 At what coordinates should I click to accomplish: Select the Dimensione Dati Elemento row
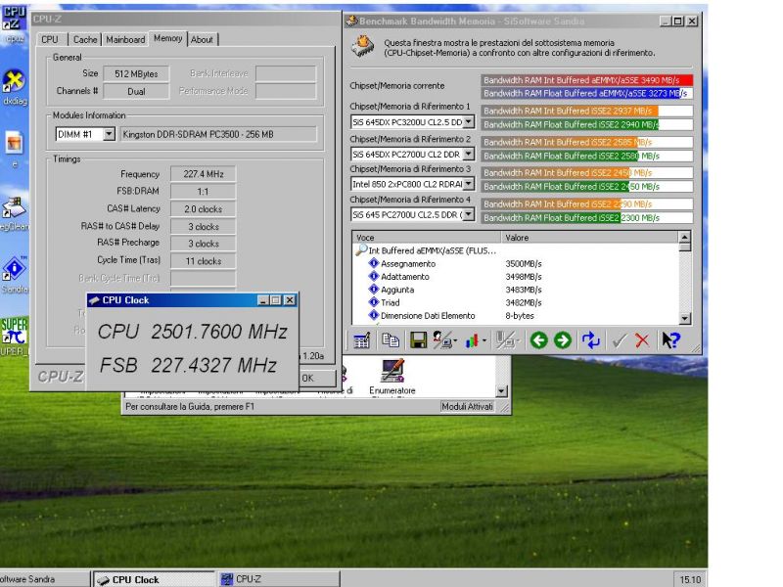(x=516, y=315)
